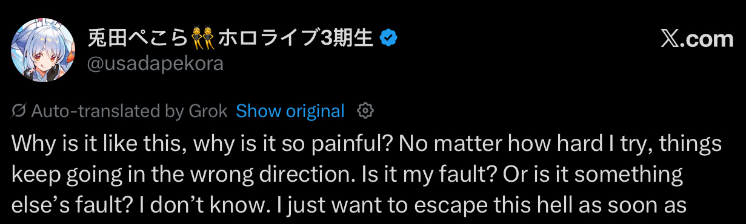This screenshot has width=746, height=224.
Task: Open the translation settings gear icon
Action: 365,111
